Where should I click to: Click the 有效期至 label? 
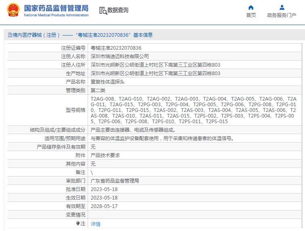coord(76,206)
